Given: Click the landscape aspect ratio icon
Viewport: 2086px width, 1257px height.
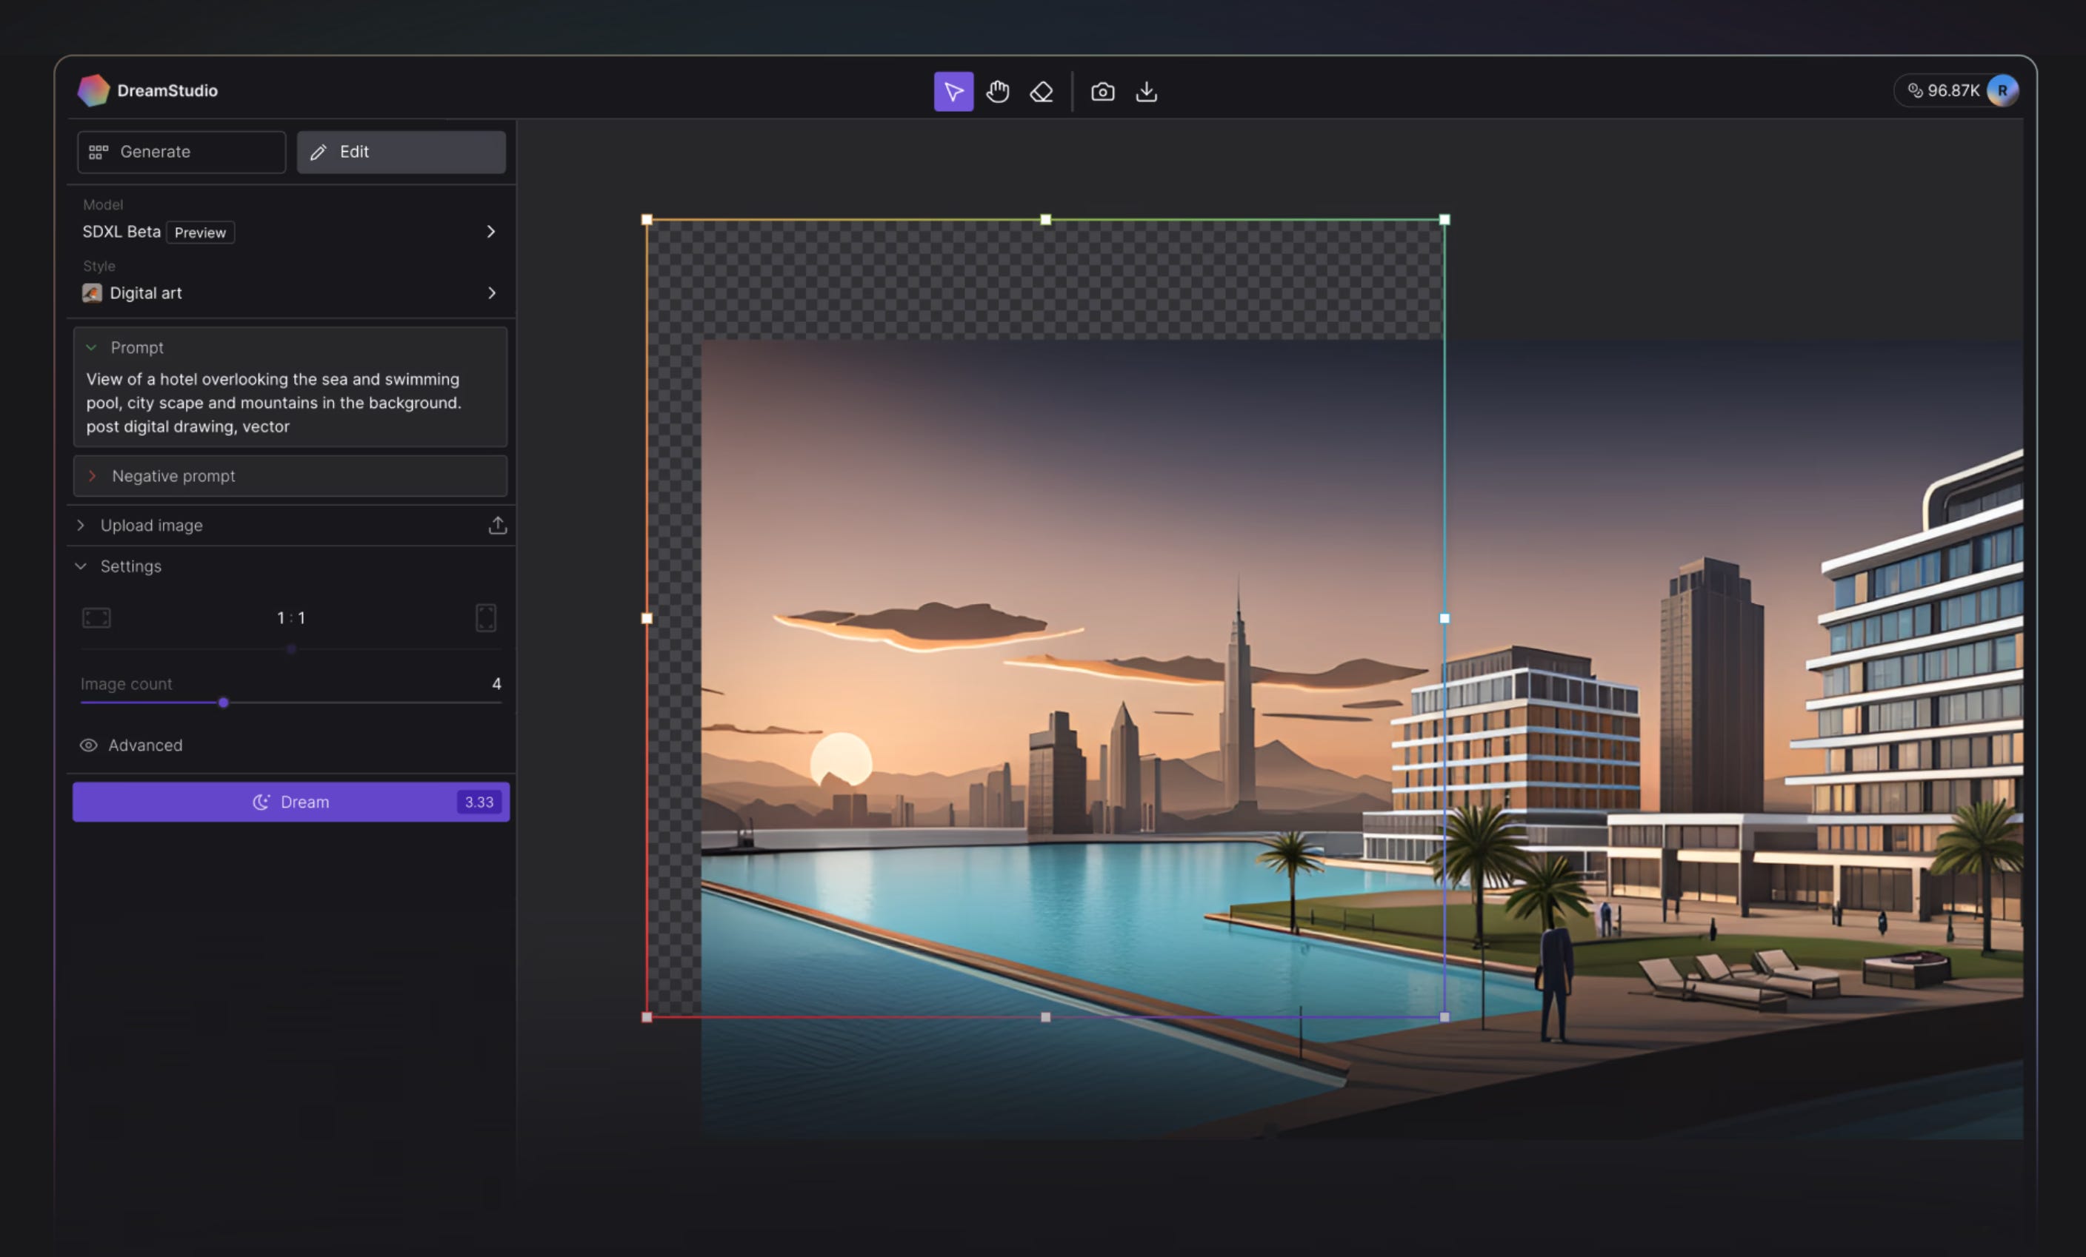Looking at the screenshot, I should pyautogui.click(x=96, y=617).
